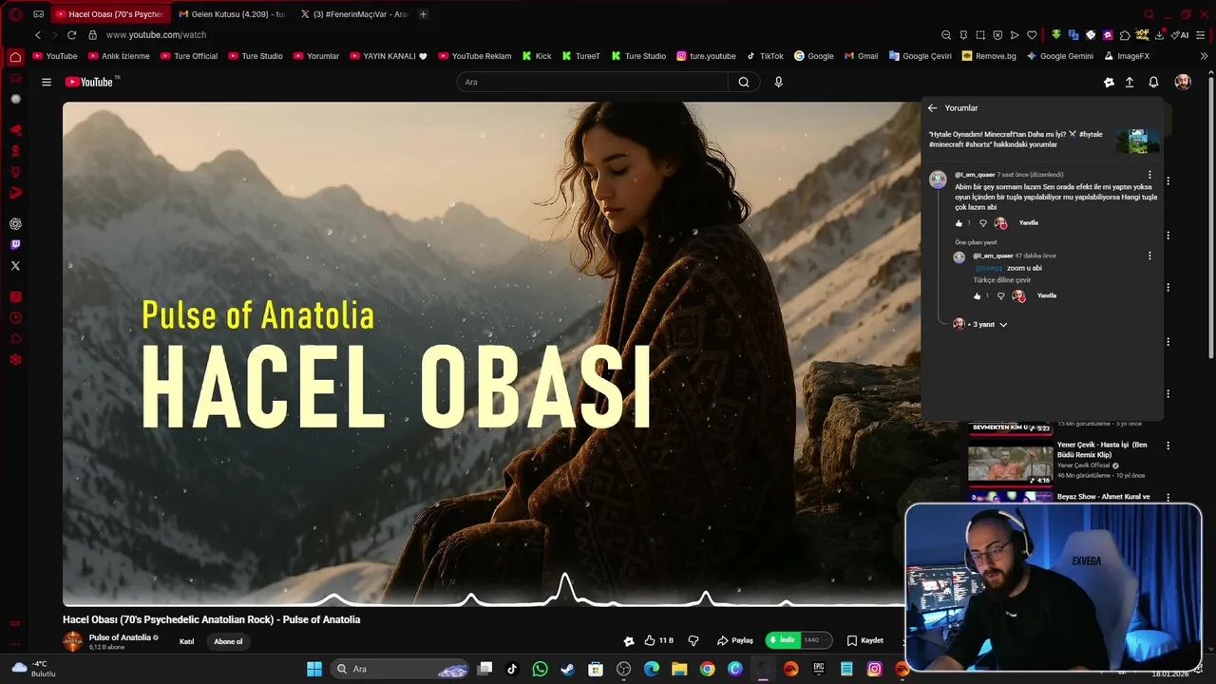Image resolution: width=1216 pixels, height=684 pixels.
Task: Like the comment asking about efekt
Action: point(959,223)
